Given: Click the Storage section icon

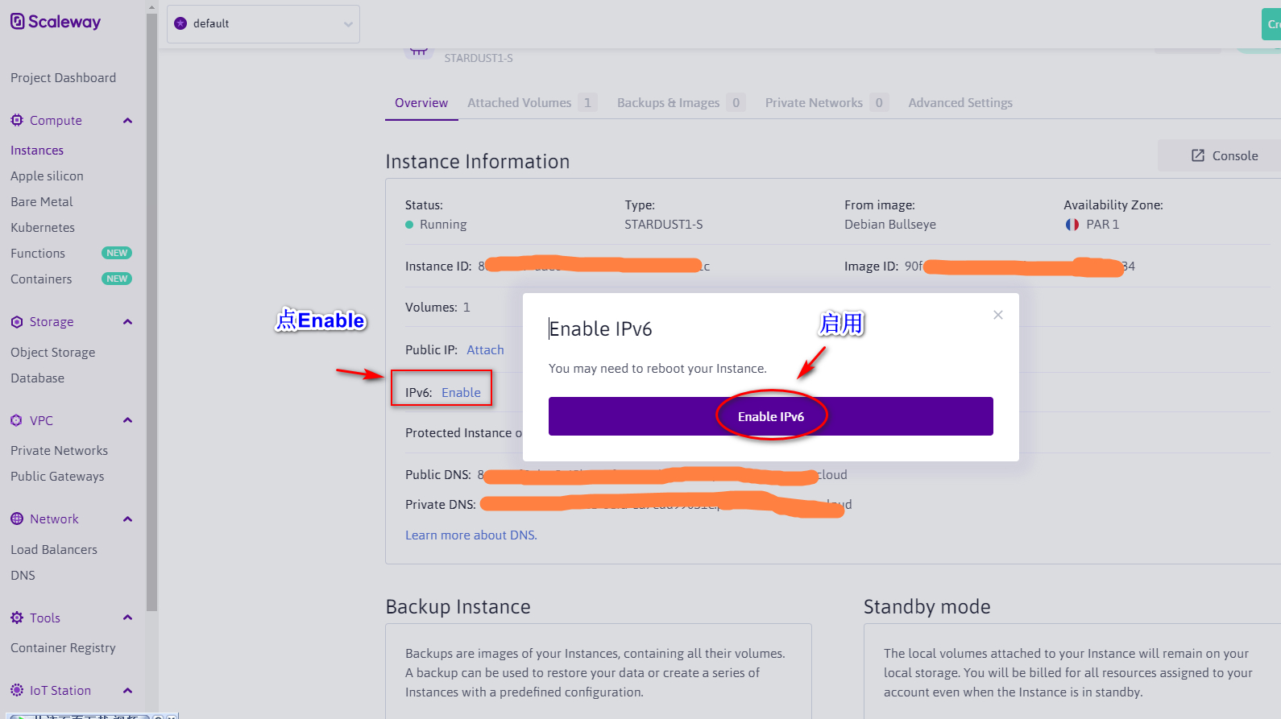Looking at the screenshot, I should [x=17, y=321].
